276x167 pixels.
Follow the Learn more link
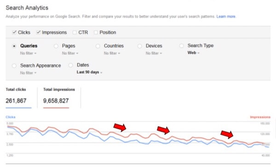(x=226, y=16)
